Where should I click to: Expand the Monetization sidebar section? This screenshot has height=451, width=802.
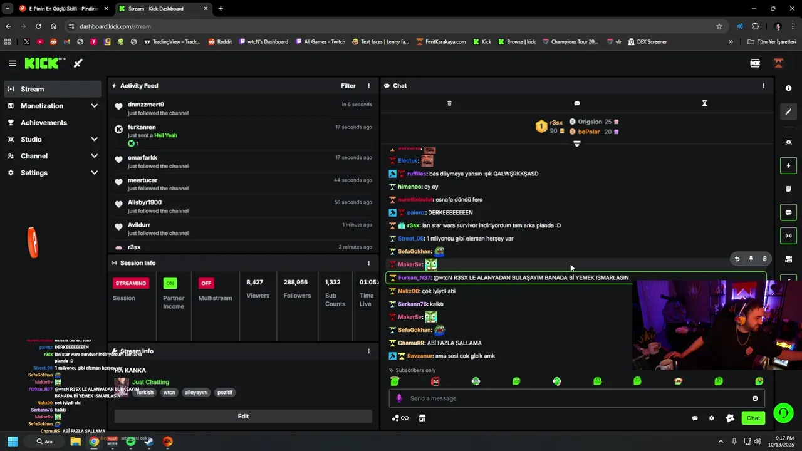(53, 106)
